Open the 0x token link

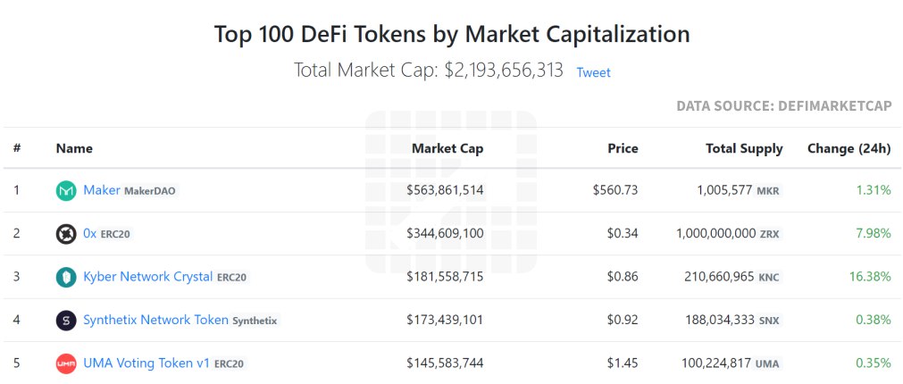click(x=90, y=233)
